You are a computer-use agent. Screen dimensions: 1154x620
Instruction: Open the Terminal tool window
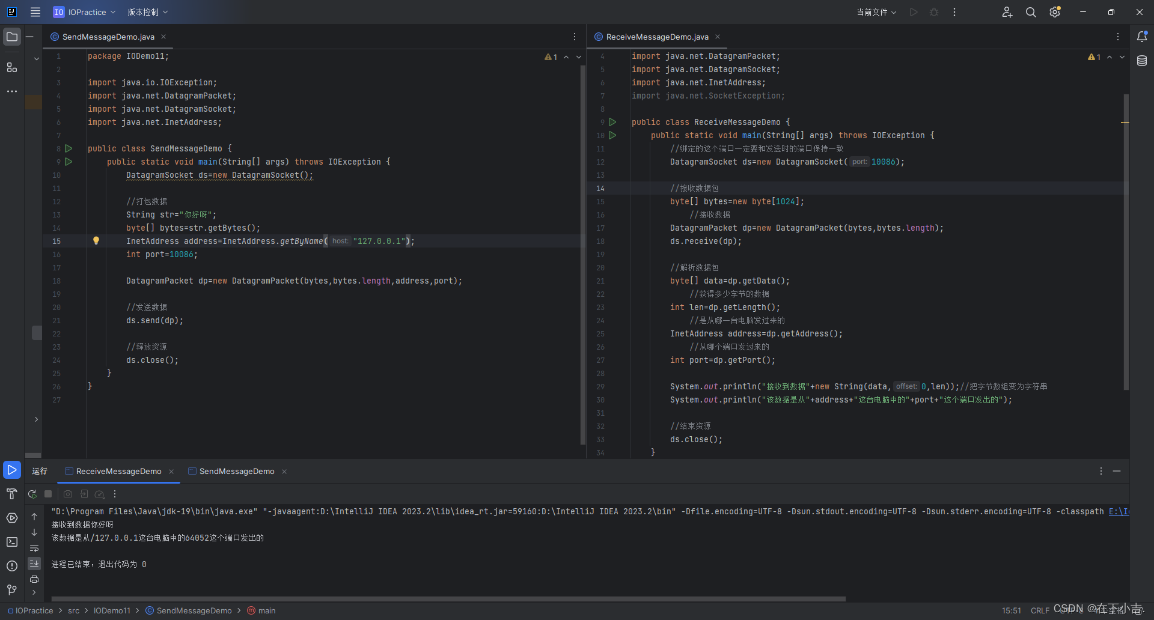(12, 542)
